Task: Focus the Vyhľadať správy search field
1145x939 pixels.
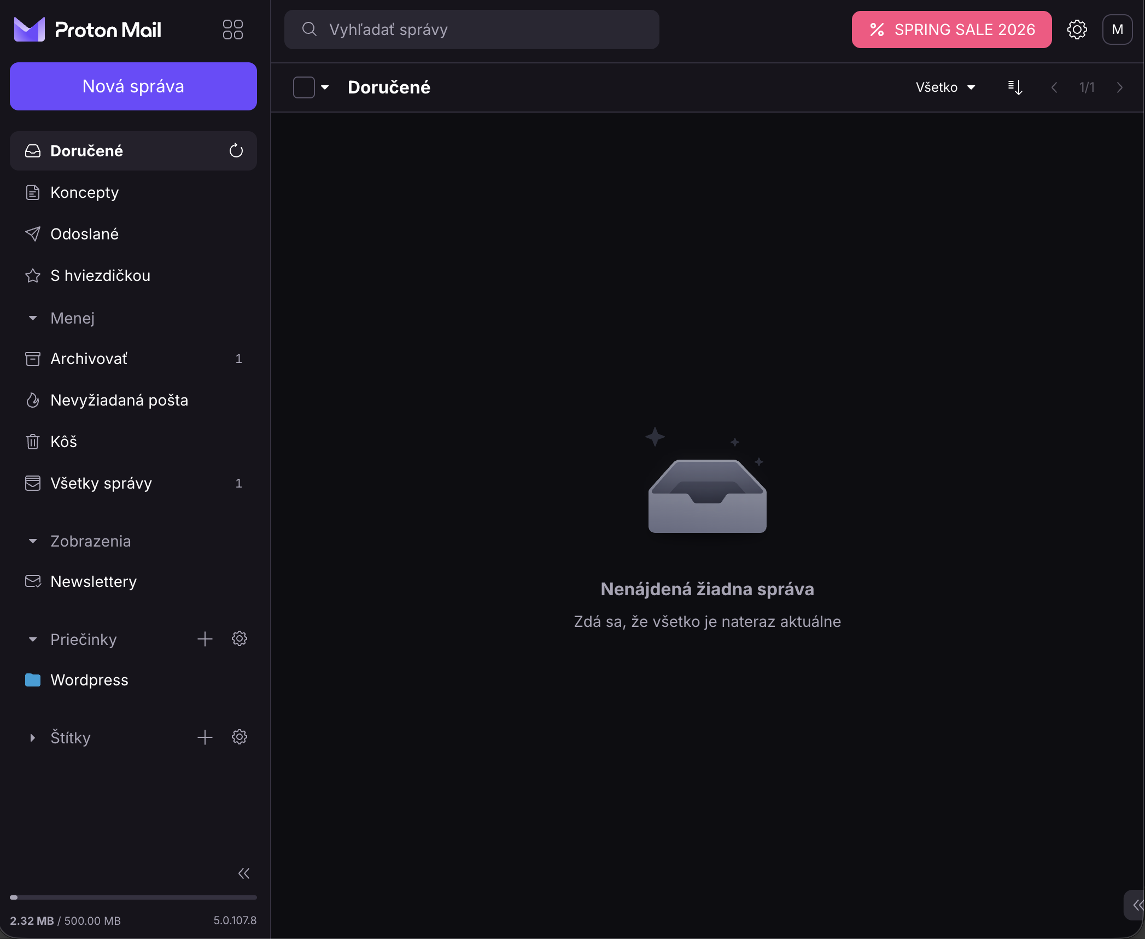Action: [471, 30]
